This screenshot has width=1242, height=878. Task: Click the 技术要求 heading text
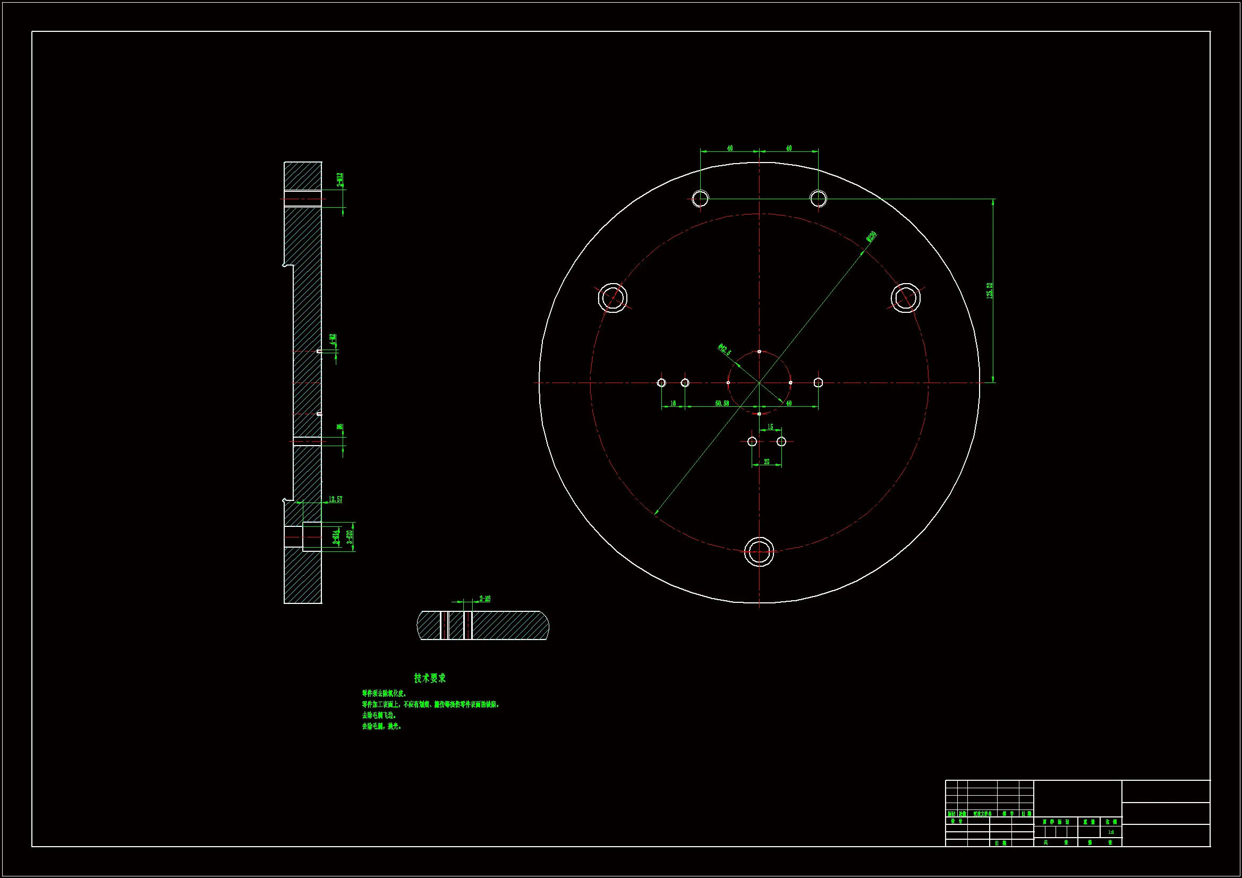430,678
